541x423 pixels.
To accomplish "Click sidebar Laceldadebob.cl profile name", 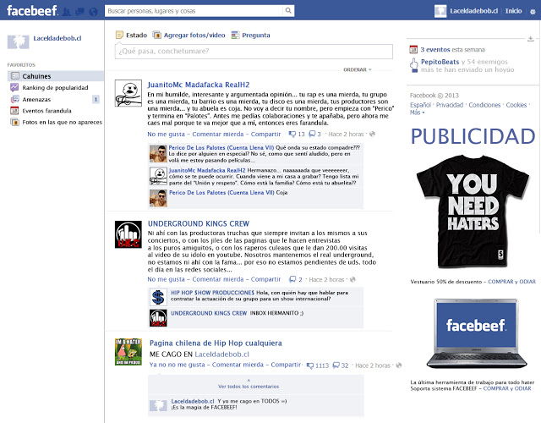I will click(x=57, y=38).
